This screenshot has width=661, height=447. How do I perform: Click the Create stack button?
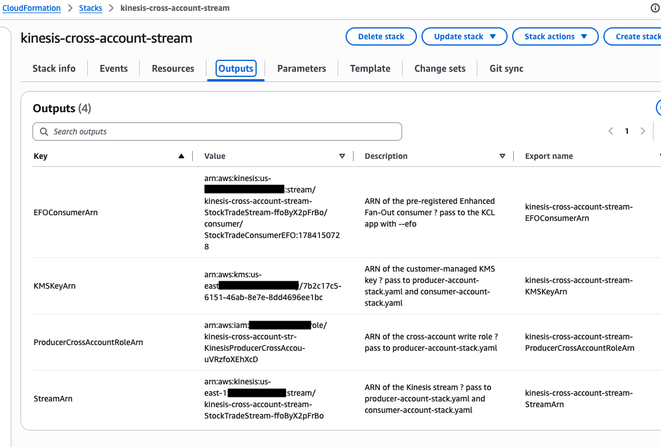pos(632,36)
